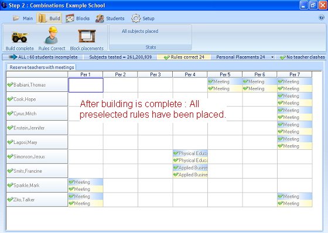The width and height of the screenshot is (328, 233).
Task: Click Lagosi Mary's lower Meeting in Per 7
Action: click(x=295, y=146)
